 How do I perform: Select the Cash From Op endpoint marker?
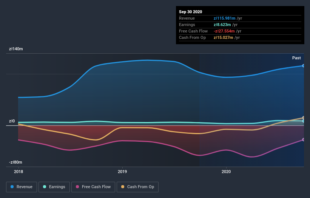click(x=304, y=118)
